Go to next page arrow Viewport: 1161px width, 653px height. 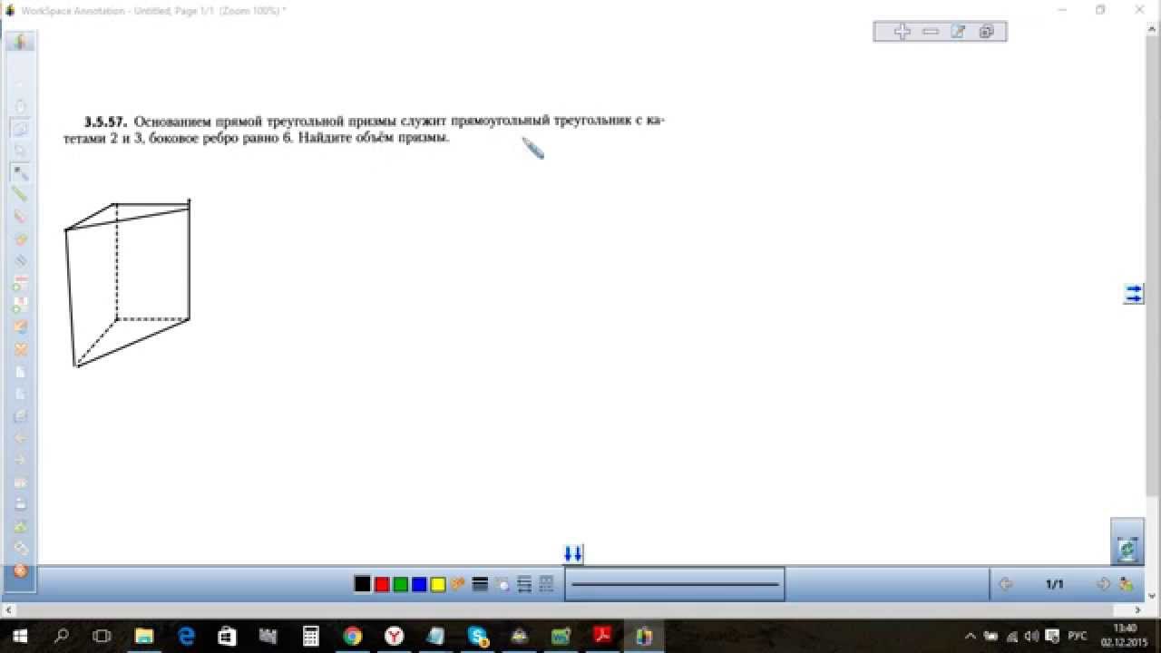tap(1103, 584)
